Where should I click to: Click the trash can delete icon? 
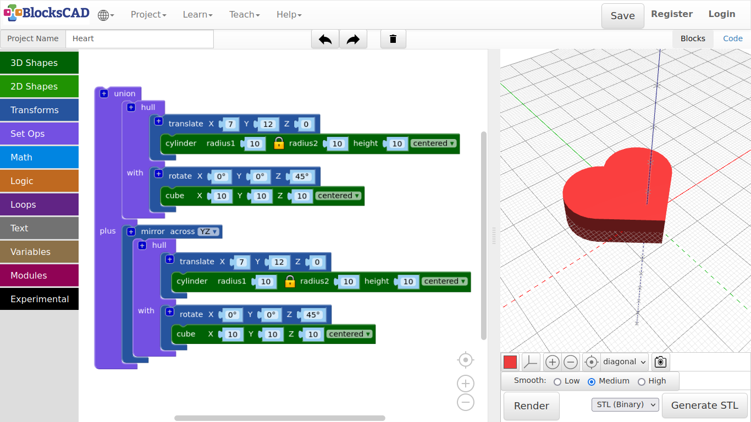(x=393, y=39)
